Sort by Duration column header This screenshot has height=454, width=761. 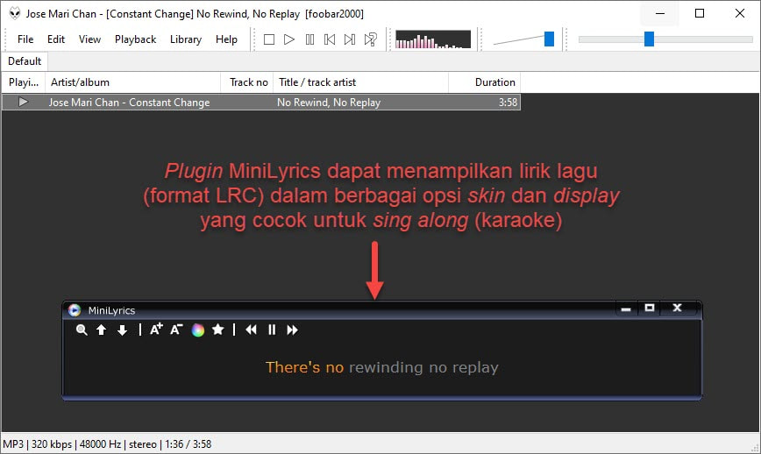484,82
